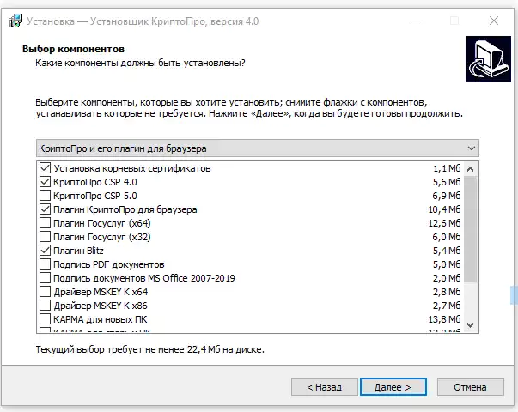Click the component list scrollbar thumb
Viewport: 518px width, 412px height.
pyautogui.click(x=471, y=229)
